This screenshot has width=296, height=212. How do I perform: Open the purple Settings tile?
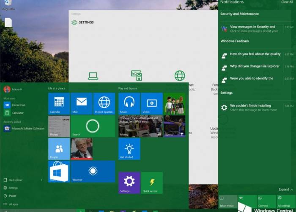(129, 183)
